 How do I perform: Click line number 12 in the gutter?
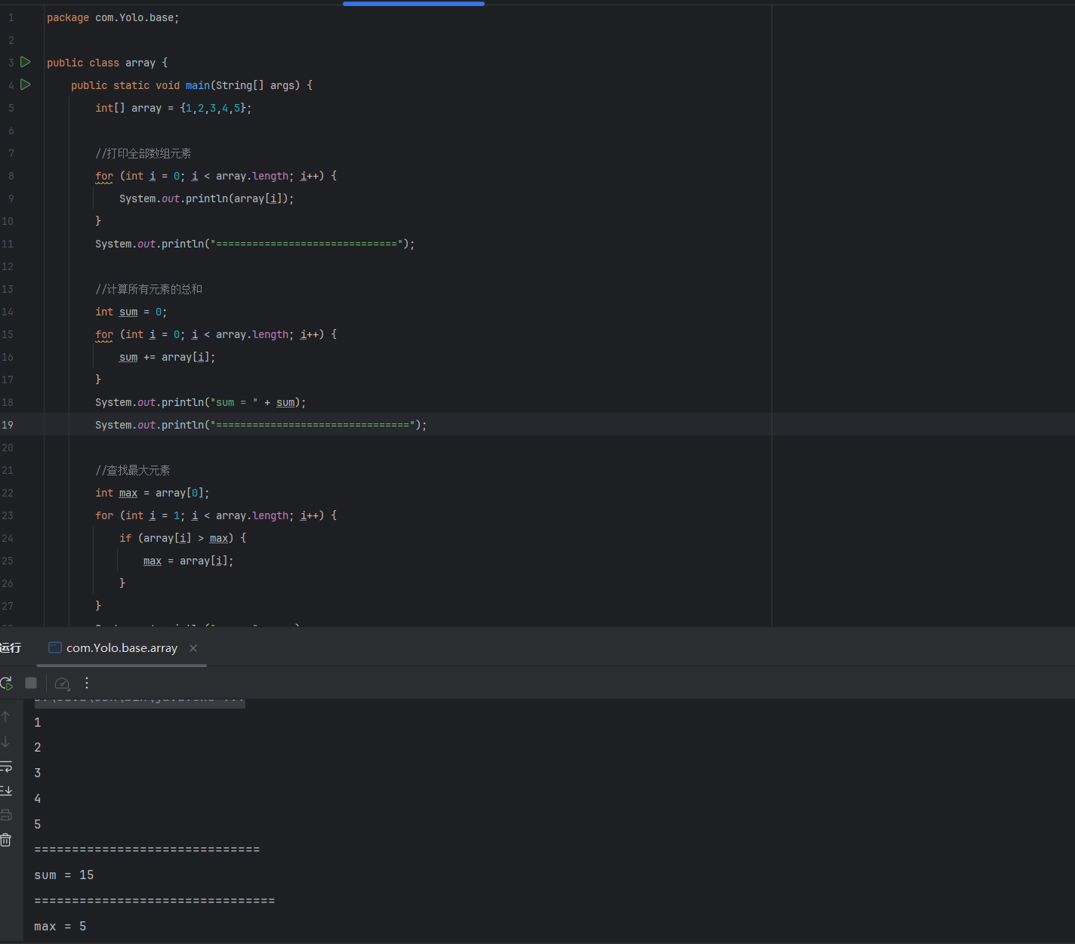(8, 266)
